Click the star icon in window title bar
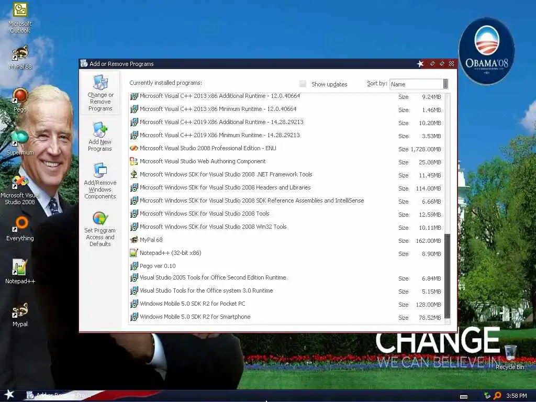536x402 pixels. point(420,63)
